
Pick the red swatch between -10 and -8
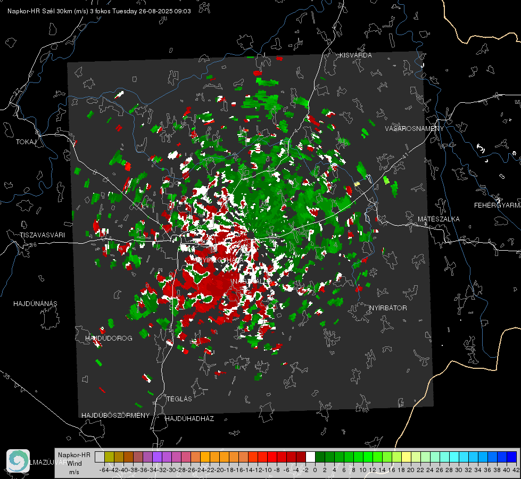coord(272,457)
